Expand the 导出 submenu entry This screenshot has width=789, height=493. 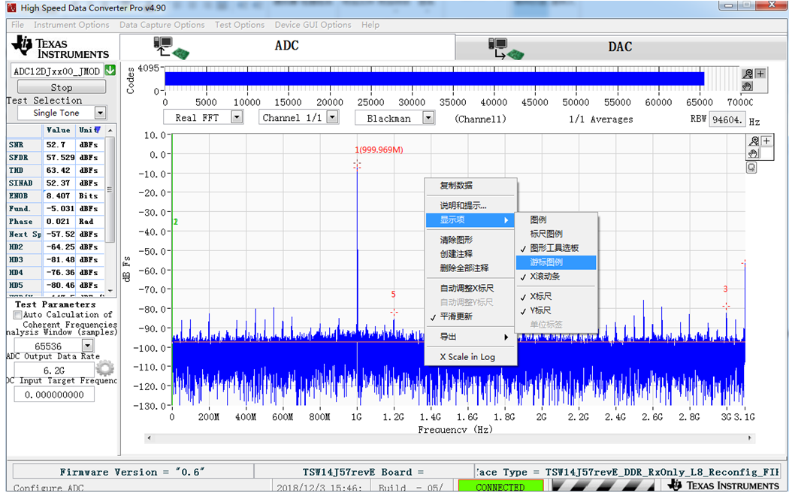[x=470, y=337]
